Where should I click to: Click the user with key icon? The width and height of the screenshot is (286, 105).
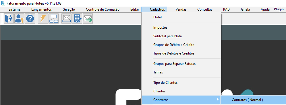[x=19, y=19]
